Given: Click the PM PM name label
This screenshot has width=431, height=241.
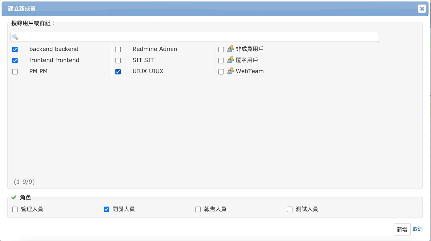Looking at the screenshot, I should pos(38,71).
